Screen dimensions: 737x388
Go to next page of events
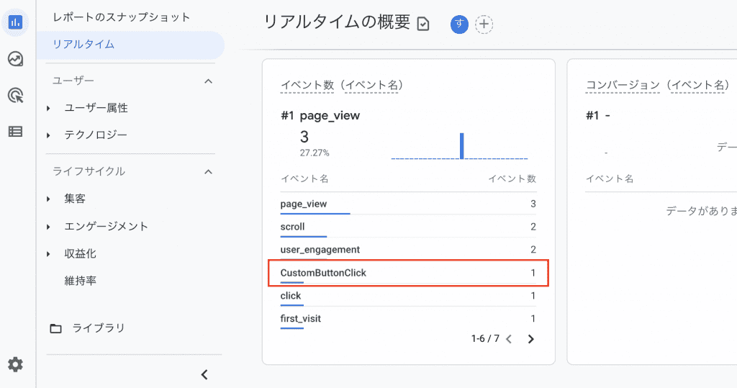(530, 339)
